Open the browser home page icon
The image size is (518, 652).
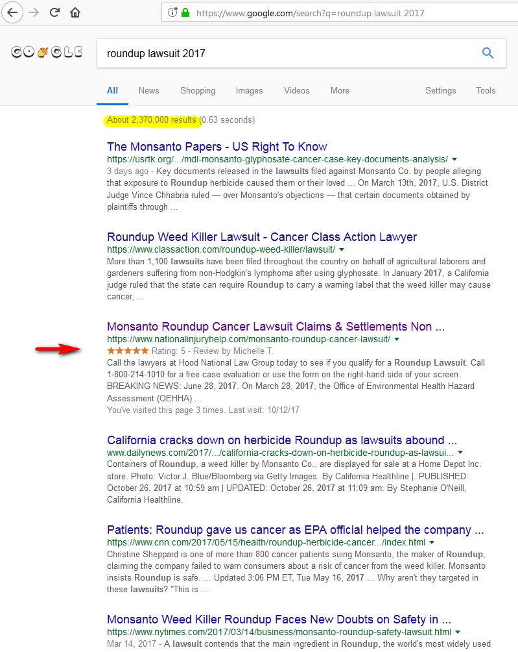tap(75, 12)
